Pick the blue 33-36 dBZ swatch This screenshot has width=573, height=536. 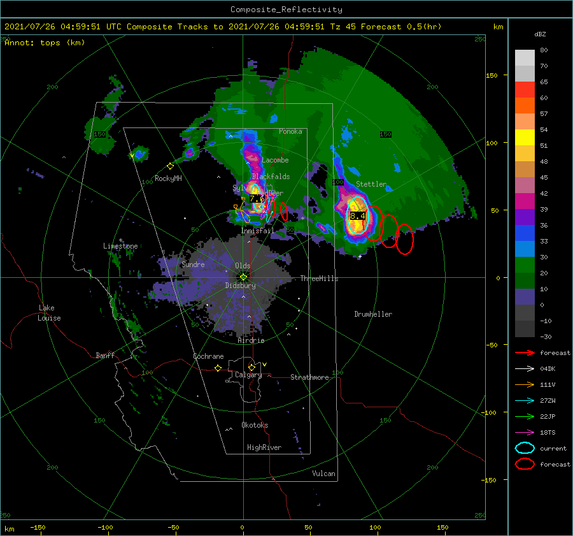pyautogui.click(x=525, y=233)
